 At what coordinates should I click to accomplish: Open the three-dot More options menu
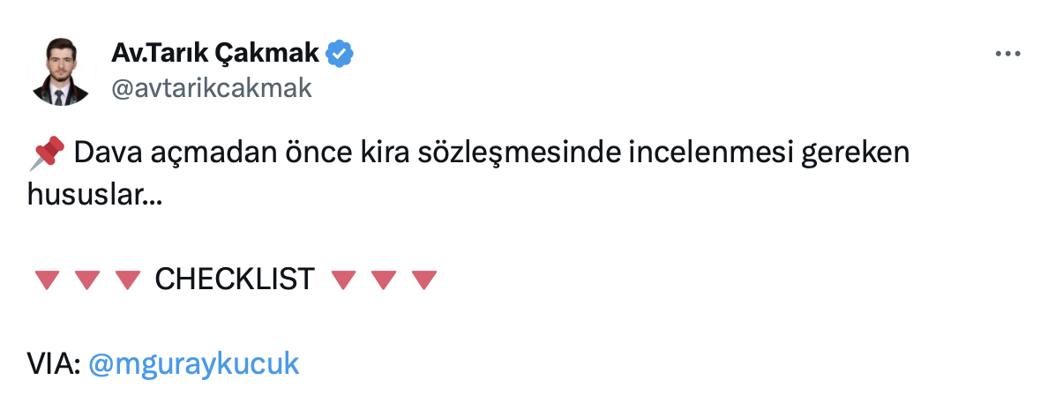(x=1007, y=54)
